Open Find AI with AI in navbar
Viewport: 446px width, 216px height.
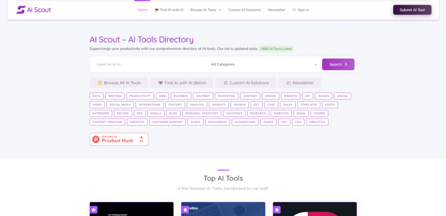[169, 10]
